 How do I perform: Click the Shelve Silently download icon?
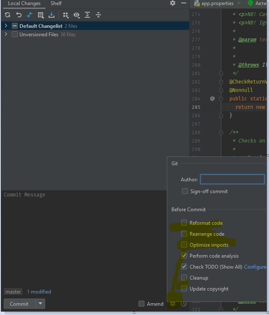52,15
